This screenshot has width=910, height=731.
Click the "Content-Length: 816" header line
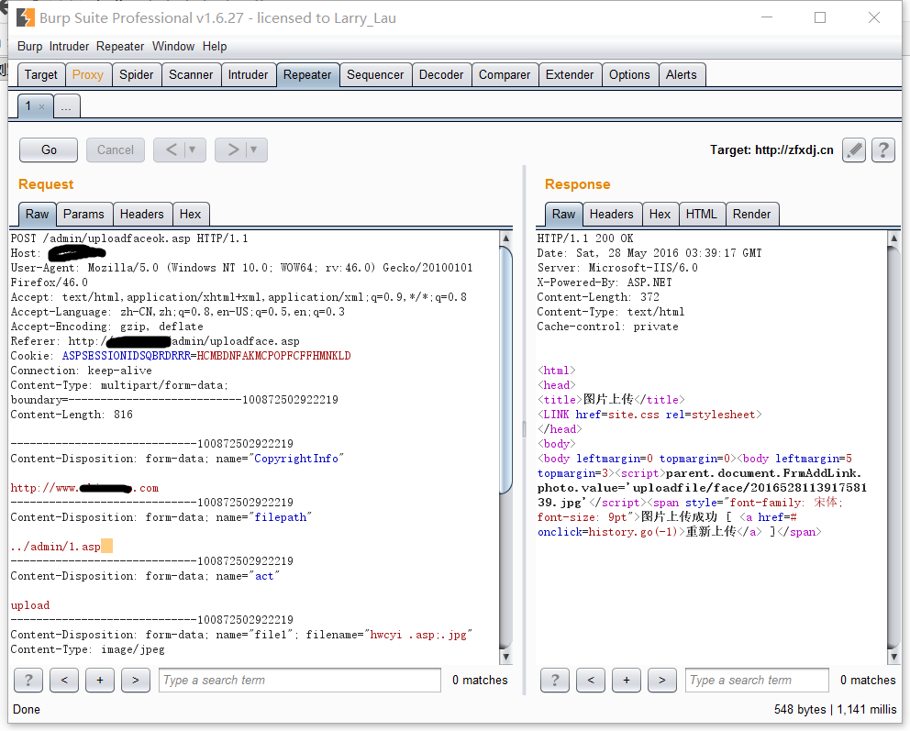point(72,415)
